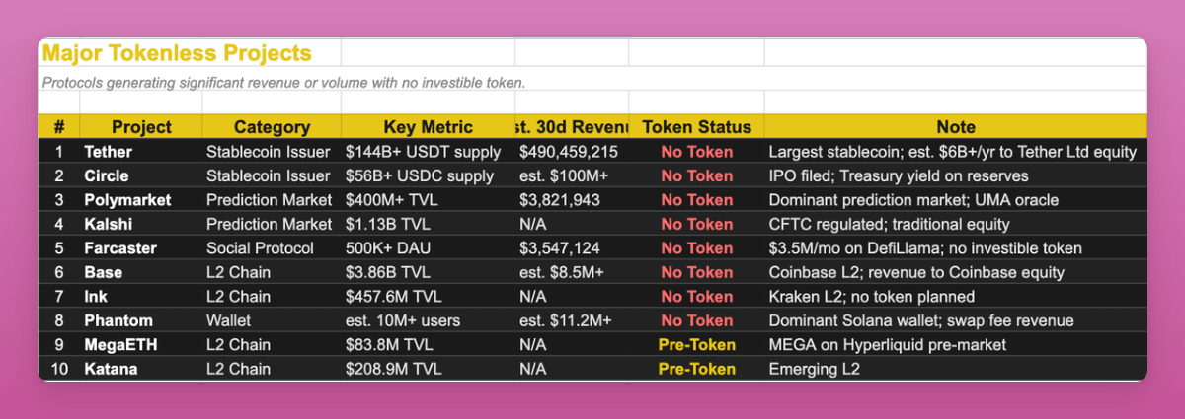Viewport: 1185px width, 419px height.
Task: Click the 'Ink' project cell
Action: tap(141, 297)
